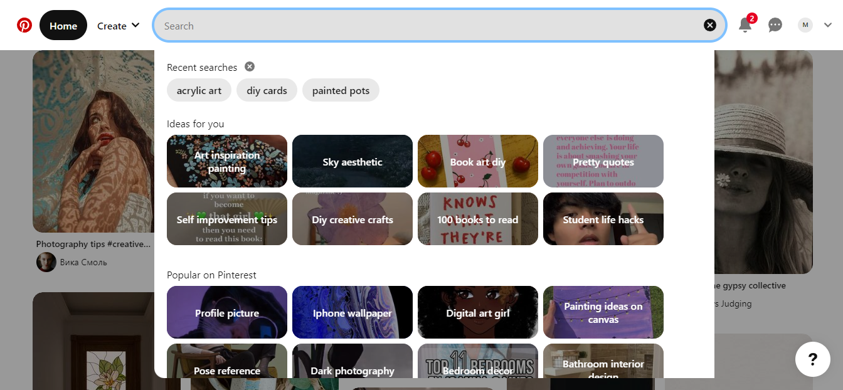Open the popular 'Iphone wallpaper' tile
Screen dimensions: 843x390
pyautogui.click(x=353, y=313)
